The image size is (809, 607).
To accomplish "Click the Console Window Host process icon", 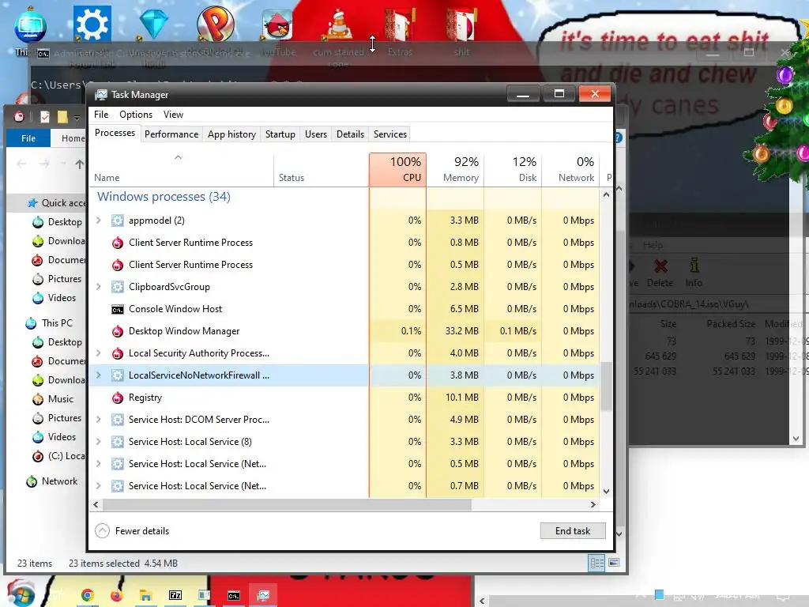I will point(118,309).
